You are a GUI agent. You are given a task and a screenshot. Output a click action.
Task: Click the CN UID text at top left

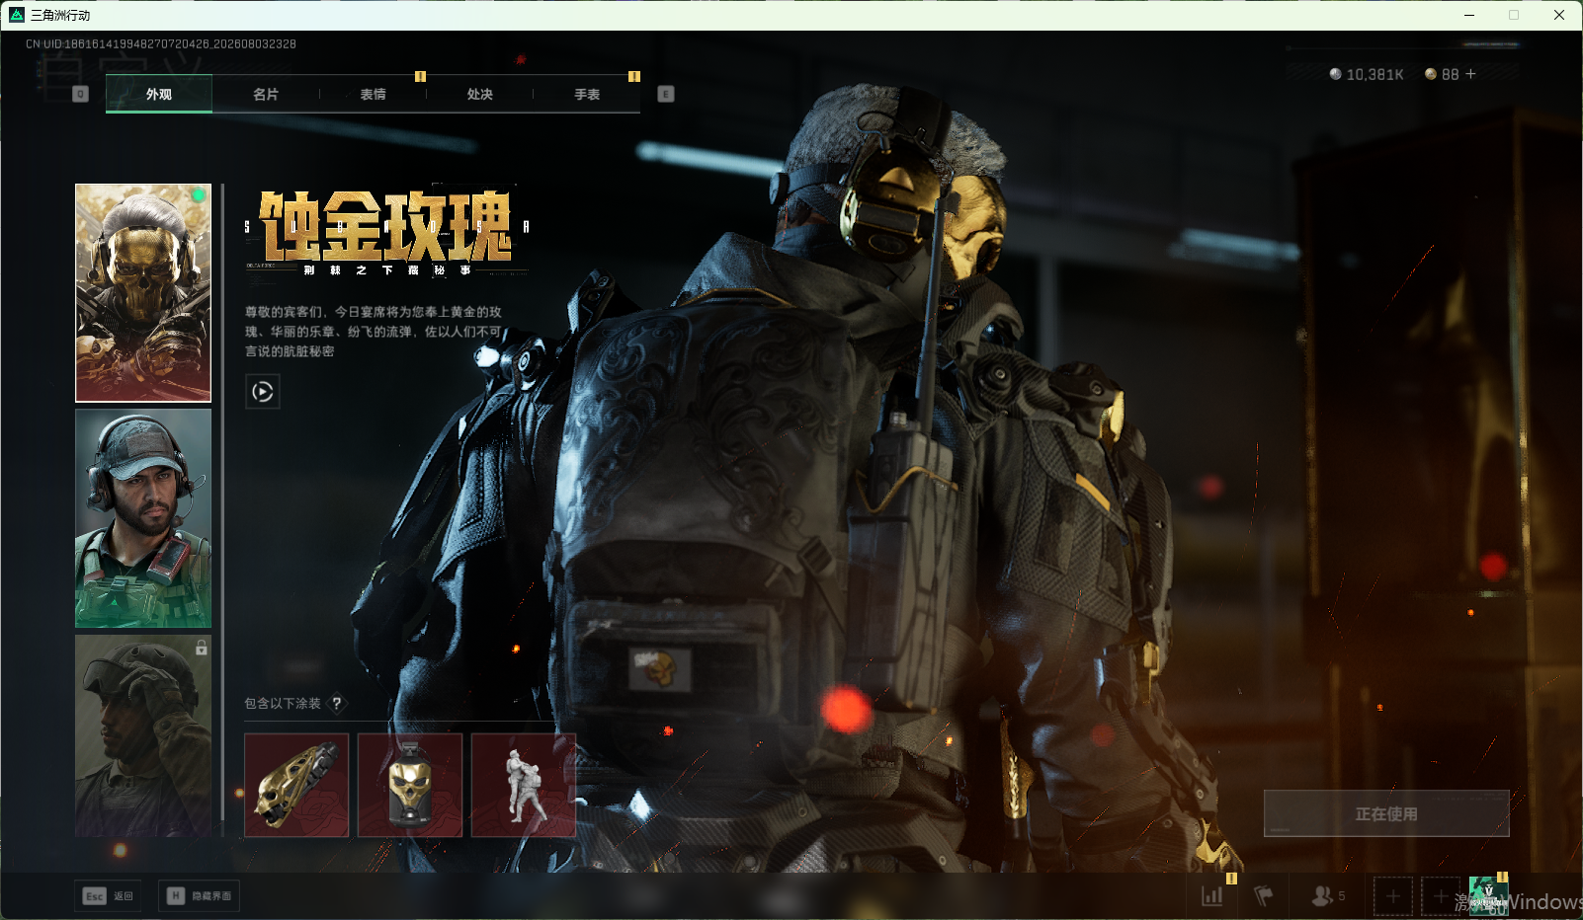click(x=161, y=43)
